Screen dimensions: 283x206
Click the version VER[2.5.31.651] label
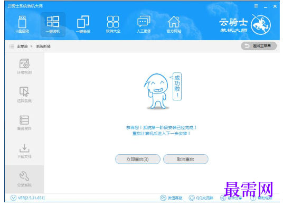click(x=31, y=198)
